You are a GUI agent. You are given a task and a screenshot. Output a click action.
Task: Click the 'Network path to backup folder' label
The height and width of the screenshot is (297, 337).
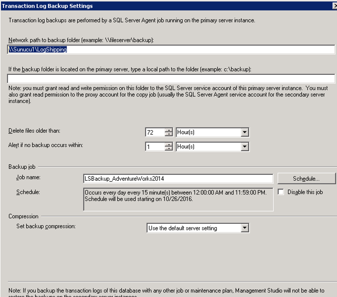pyautogui.click(x=81, y=40)
